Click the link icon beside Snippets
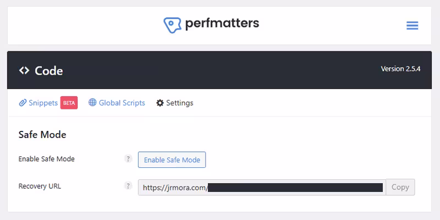This screenshot has height=220, width=440. click(23, 103)
